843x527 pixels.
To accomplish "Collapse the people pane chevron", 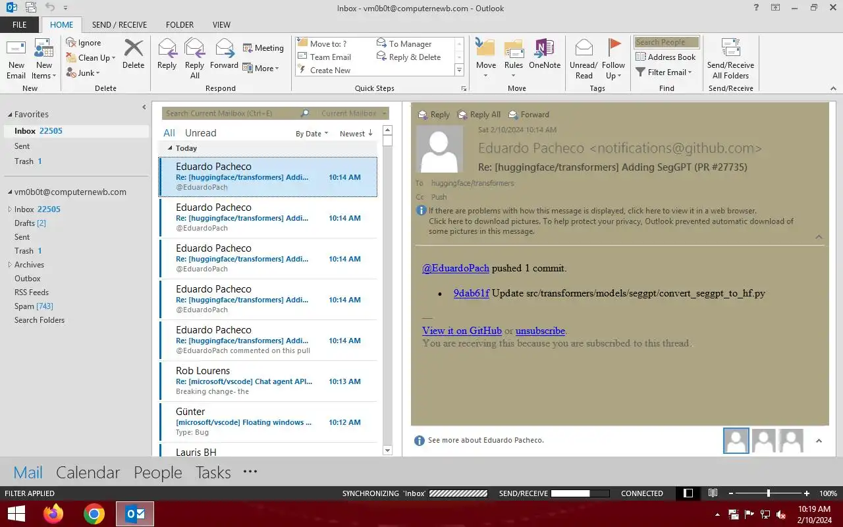I will (x=819, y=441).
